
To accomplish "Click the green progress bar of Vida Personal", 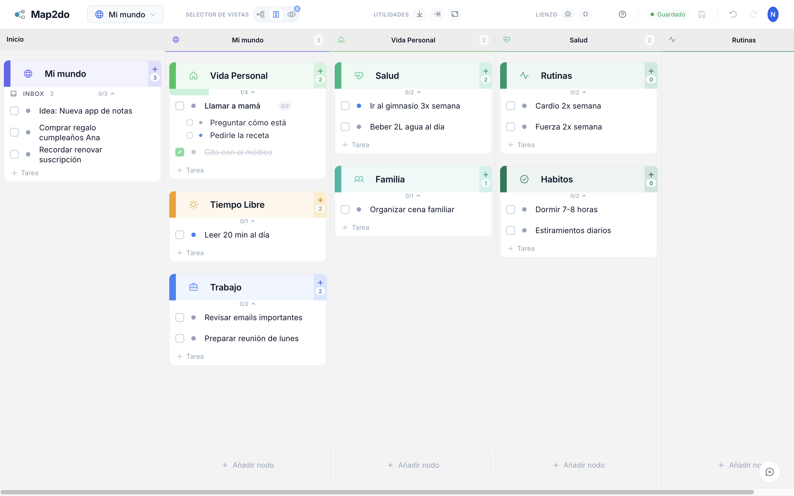I will (x=189, y=92).
